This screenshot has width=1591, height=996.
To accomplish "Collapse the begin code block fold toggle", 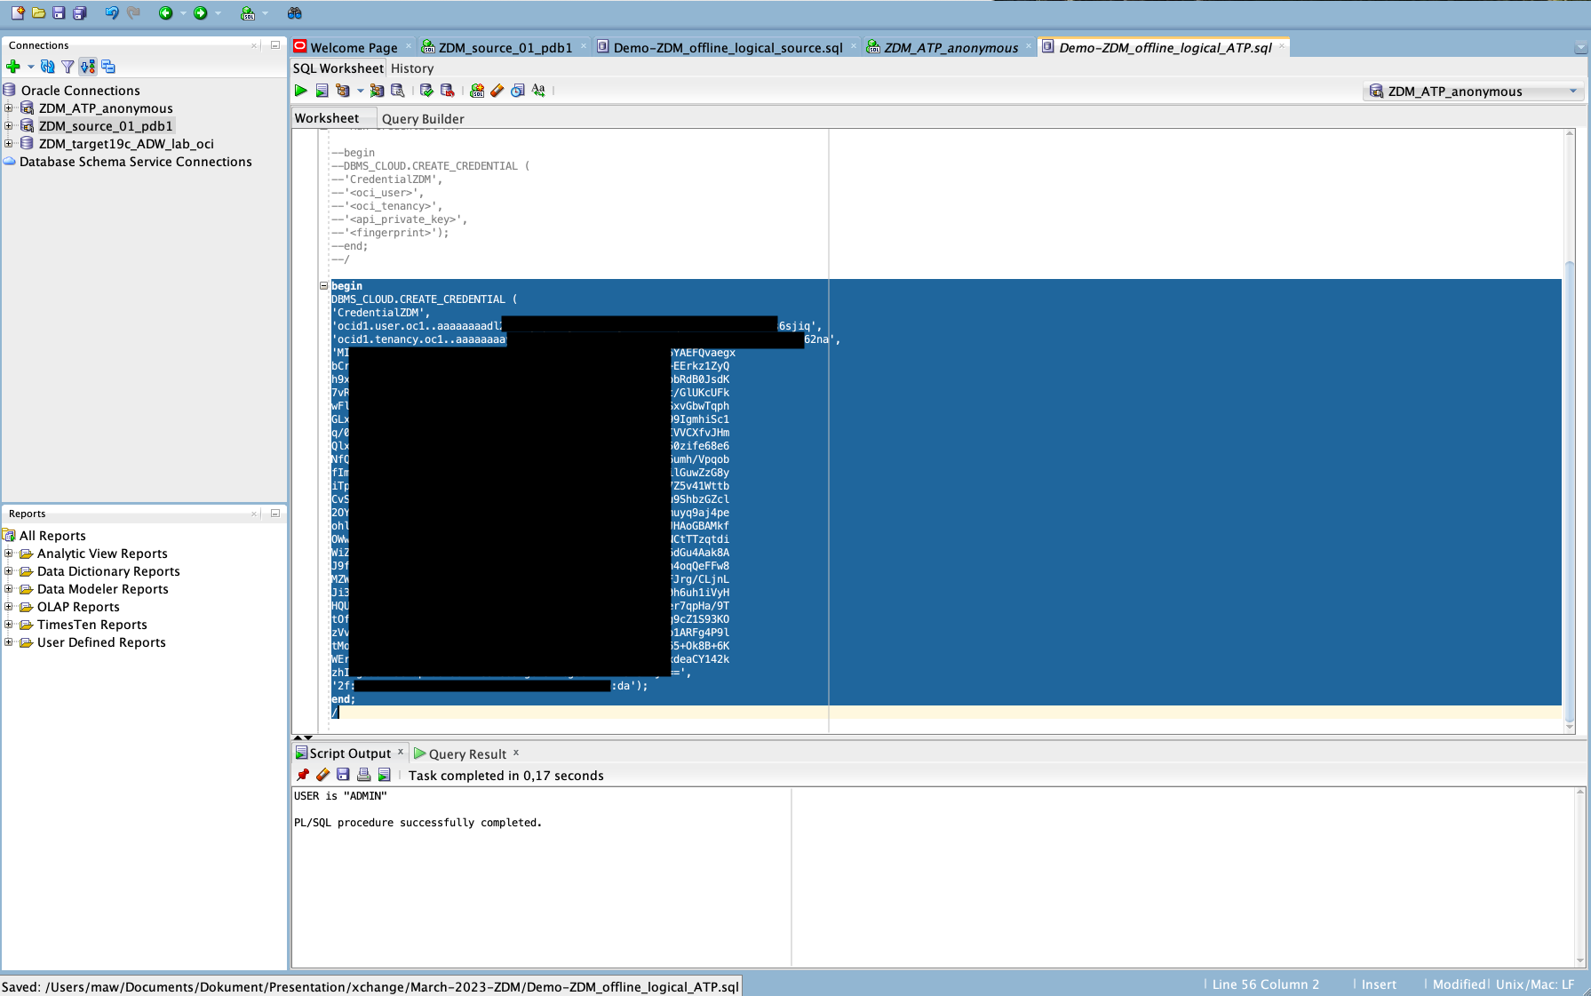I will point(324,286).
